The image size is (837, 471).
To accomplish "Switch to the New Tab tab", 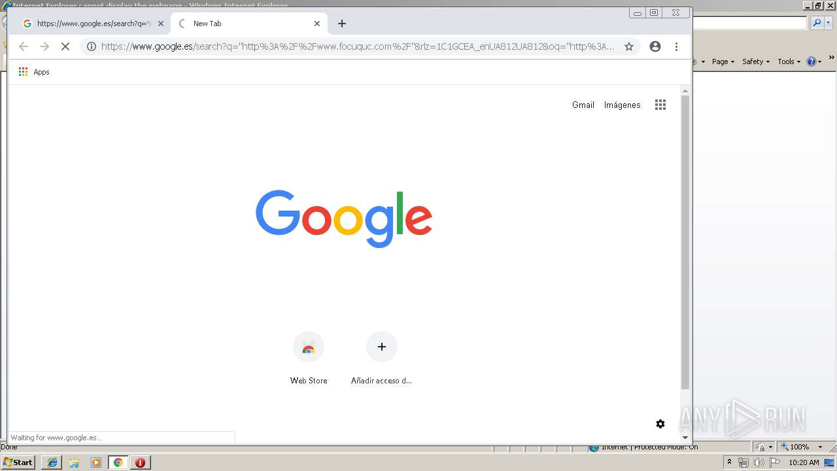I will [x=248, y=24].
